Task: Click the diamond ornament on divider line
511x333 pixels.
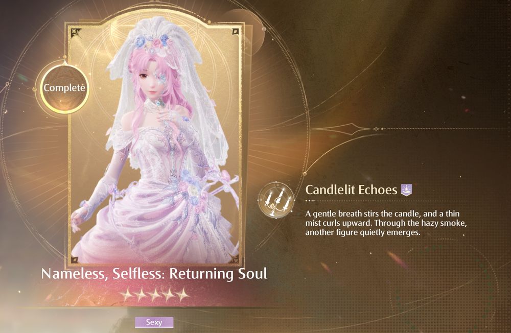Action: [x=376, y=129]
